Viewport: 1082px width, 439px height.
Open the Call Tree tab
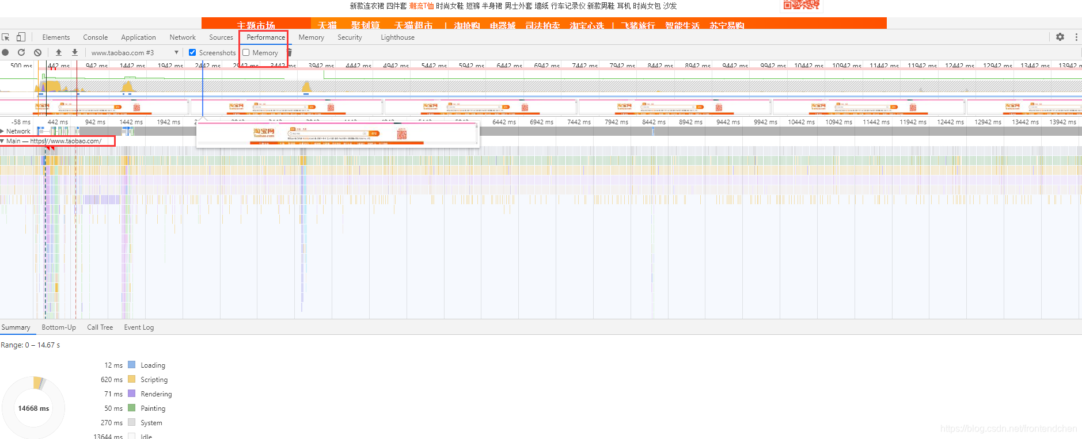point(100,327)
